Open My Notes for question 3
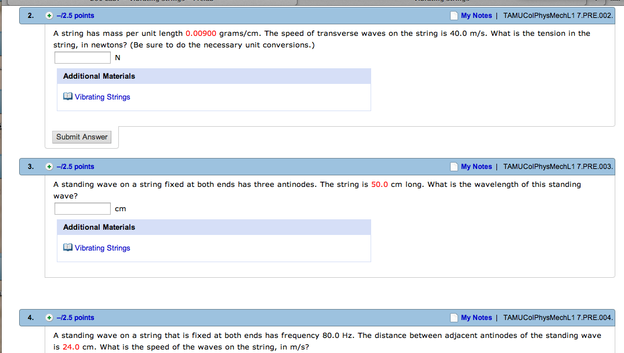 pos(477,167)
